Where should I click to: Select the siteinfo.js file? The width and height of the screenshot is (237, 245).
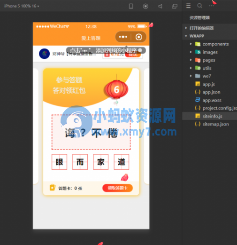[x=210, y=116]
